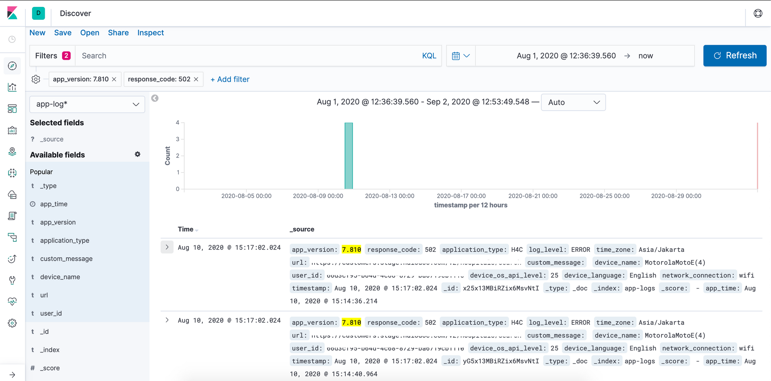Expand the second log row

167,320
